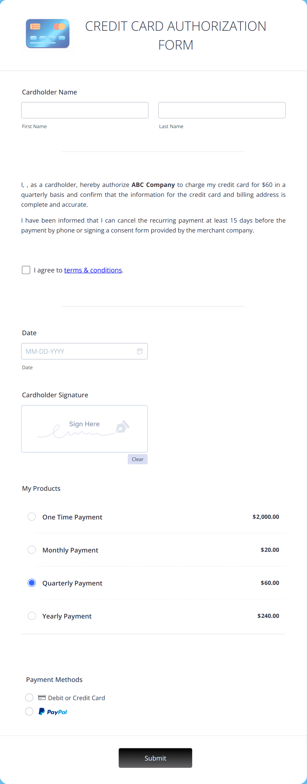Check the 'I agree to terms & conditions' checkbox
Image resolution: width=307 pixels, height=784 pixels.
coord(26,270)
